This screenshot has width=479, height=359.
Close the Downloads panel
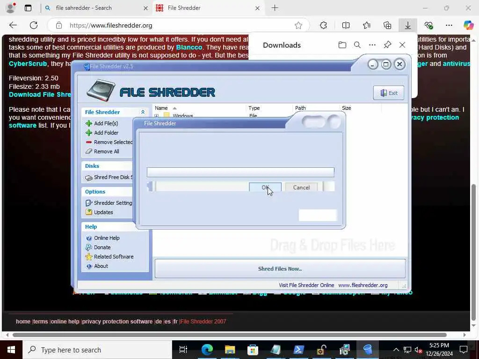click(x=402, y=45)
